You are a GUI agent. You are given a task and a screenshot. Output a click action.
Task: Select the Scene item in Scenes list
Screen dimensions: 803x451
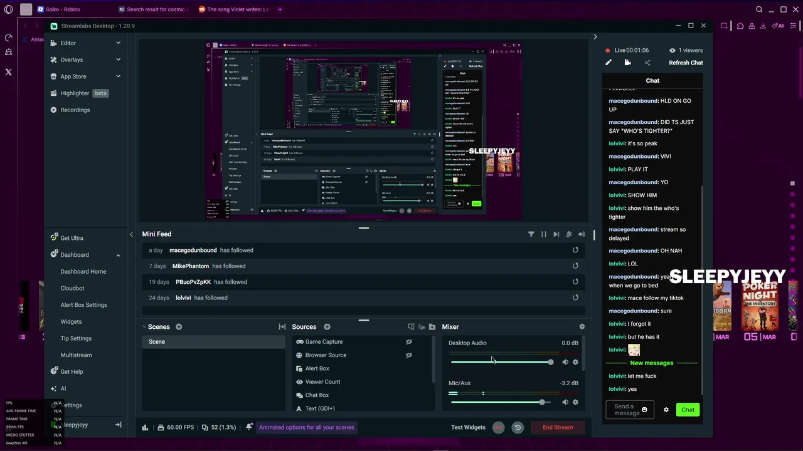[x=213, y=342]
